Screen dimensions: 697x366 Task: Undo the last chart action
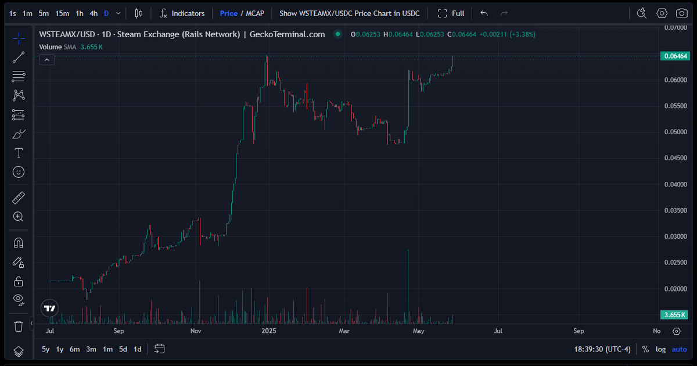484,13
